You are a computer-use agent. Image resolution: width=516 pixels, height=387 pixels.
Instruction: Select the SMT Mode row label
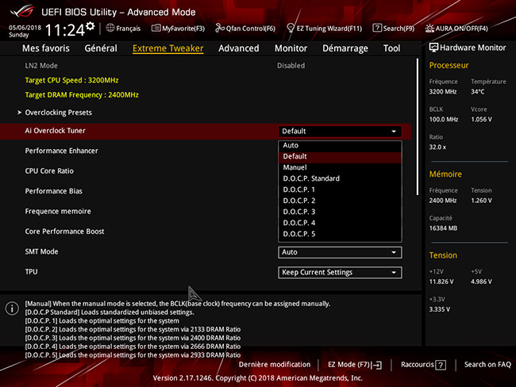point(41,251)
